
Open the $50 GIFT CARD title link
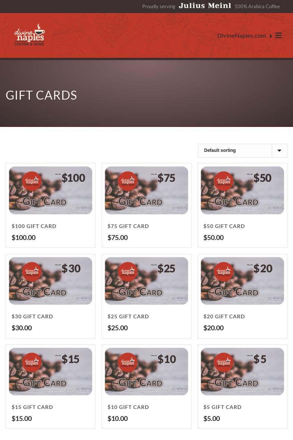click(224, 226)
